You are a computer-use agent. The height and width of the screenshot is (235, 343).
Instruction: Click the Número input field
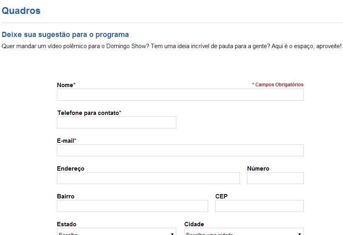click(x=275, y=178)
